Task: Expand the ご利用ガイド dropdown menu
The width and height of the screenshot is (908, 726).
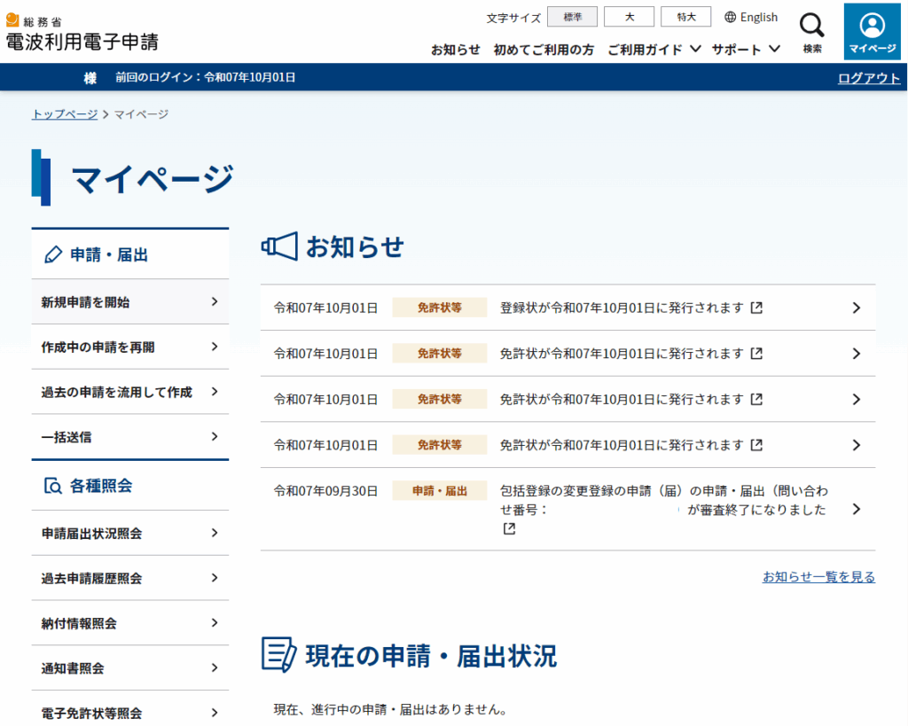Action: [x=654, y=50]
